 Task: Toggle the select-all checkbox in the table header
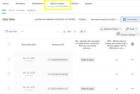pyautogui.click(x=9, y=44)
